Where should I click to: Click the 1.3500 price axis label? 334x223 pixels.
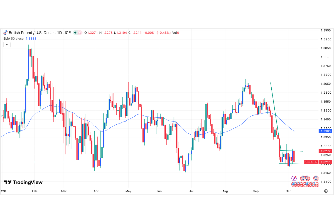coord(326,111)
